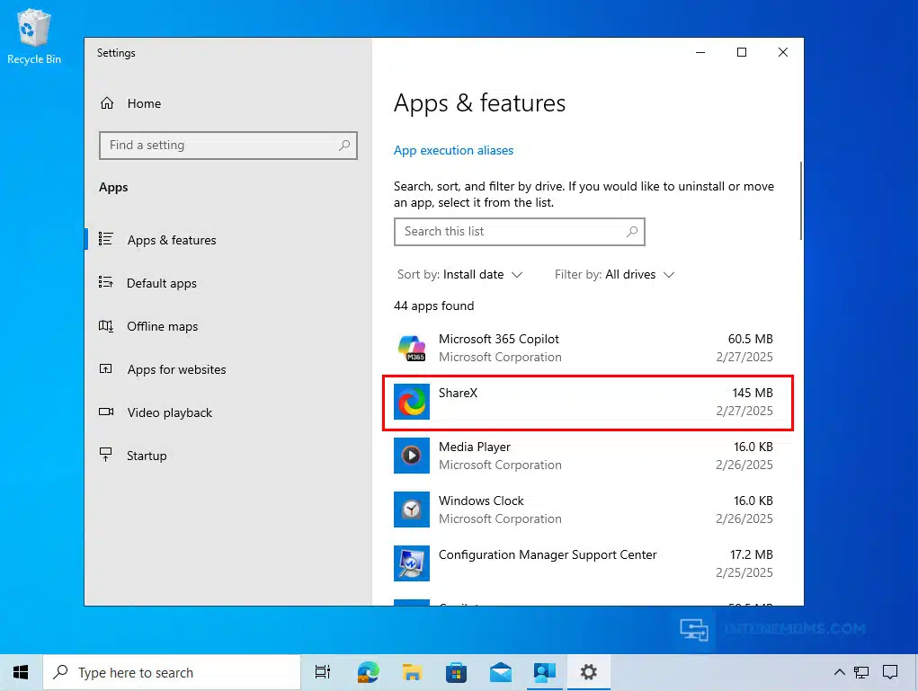Open the Mail app in taskbar
The width and height of the screenshot is (918, 691).
pos(500,672)
